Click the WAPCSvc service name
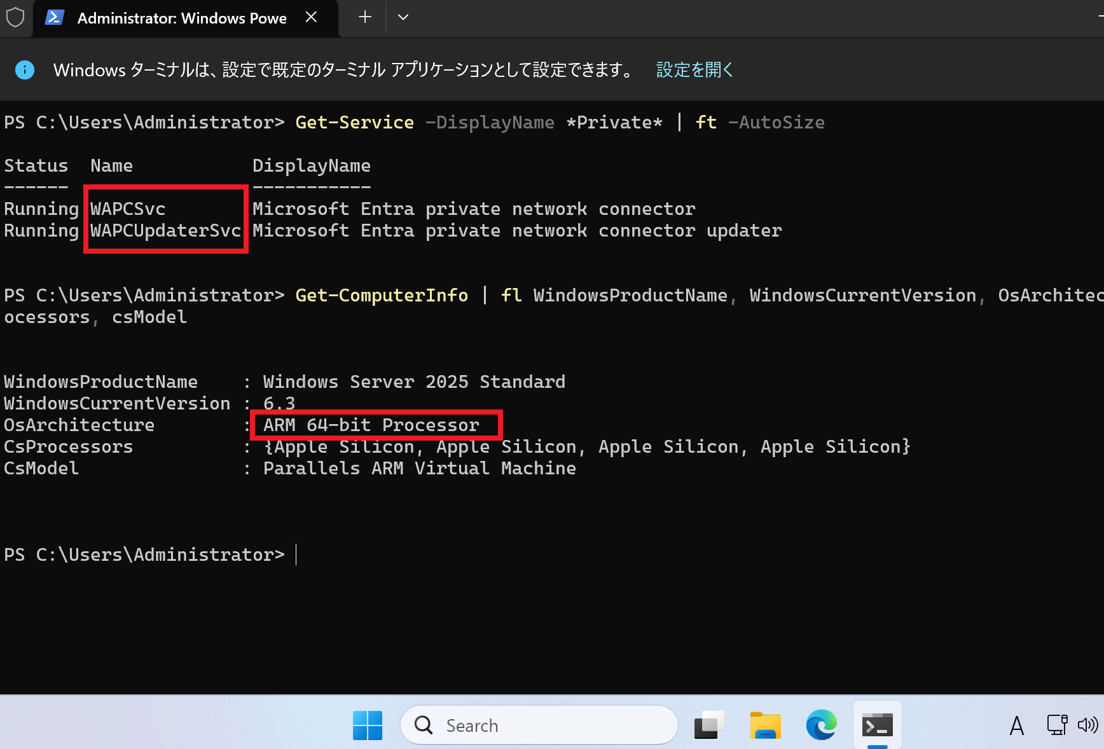The width and height of the screenshot is (1104, 749). point(128,209)
